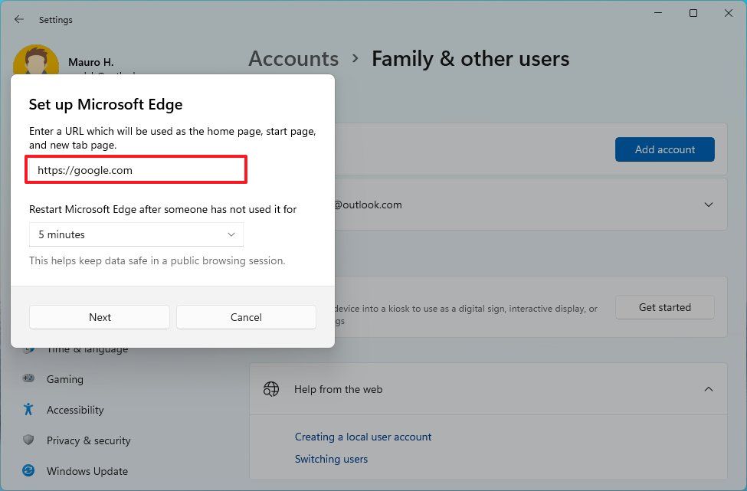Click the Privacy & security shield icon
The width and height of the screenshot is (747, 491).
pyautogui.click(x=28, y=440)
